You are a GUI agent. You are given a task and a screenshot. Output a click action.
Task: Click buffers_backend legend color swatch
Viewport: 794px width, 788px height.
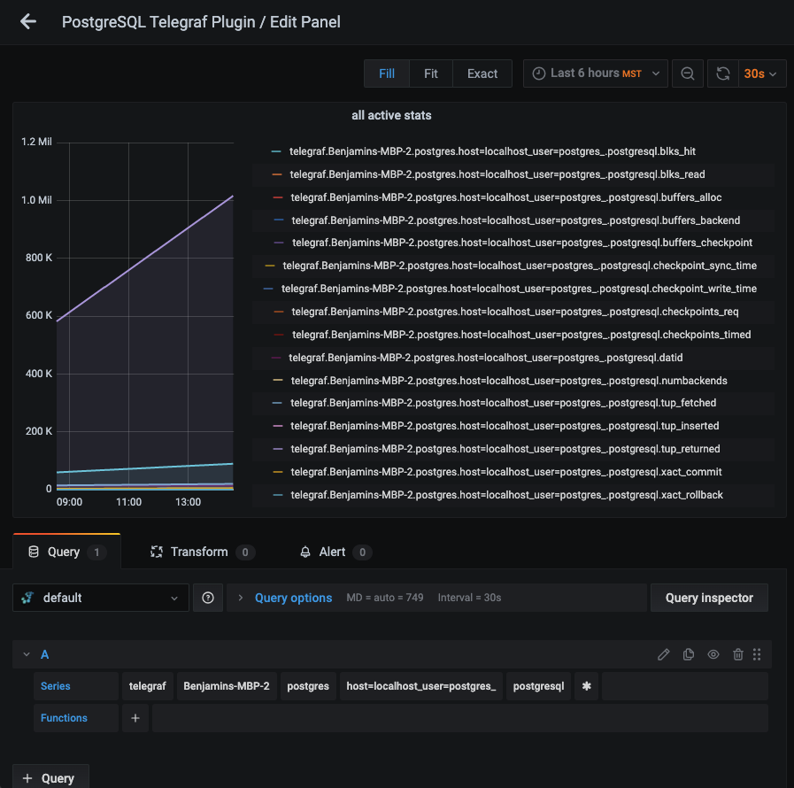pyautogui.click(x=279, y=220)
